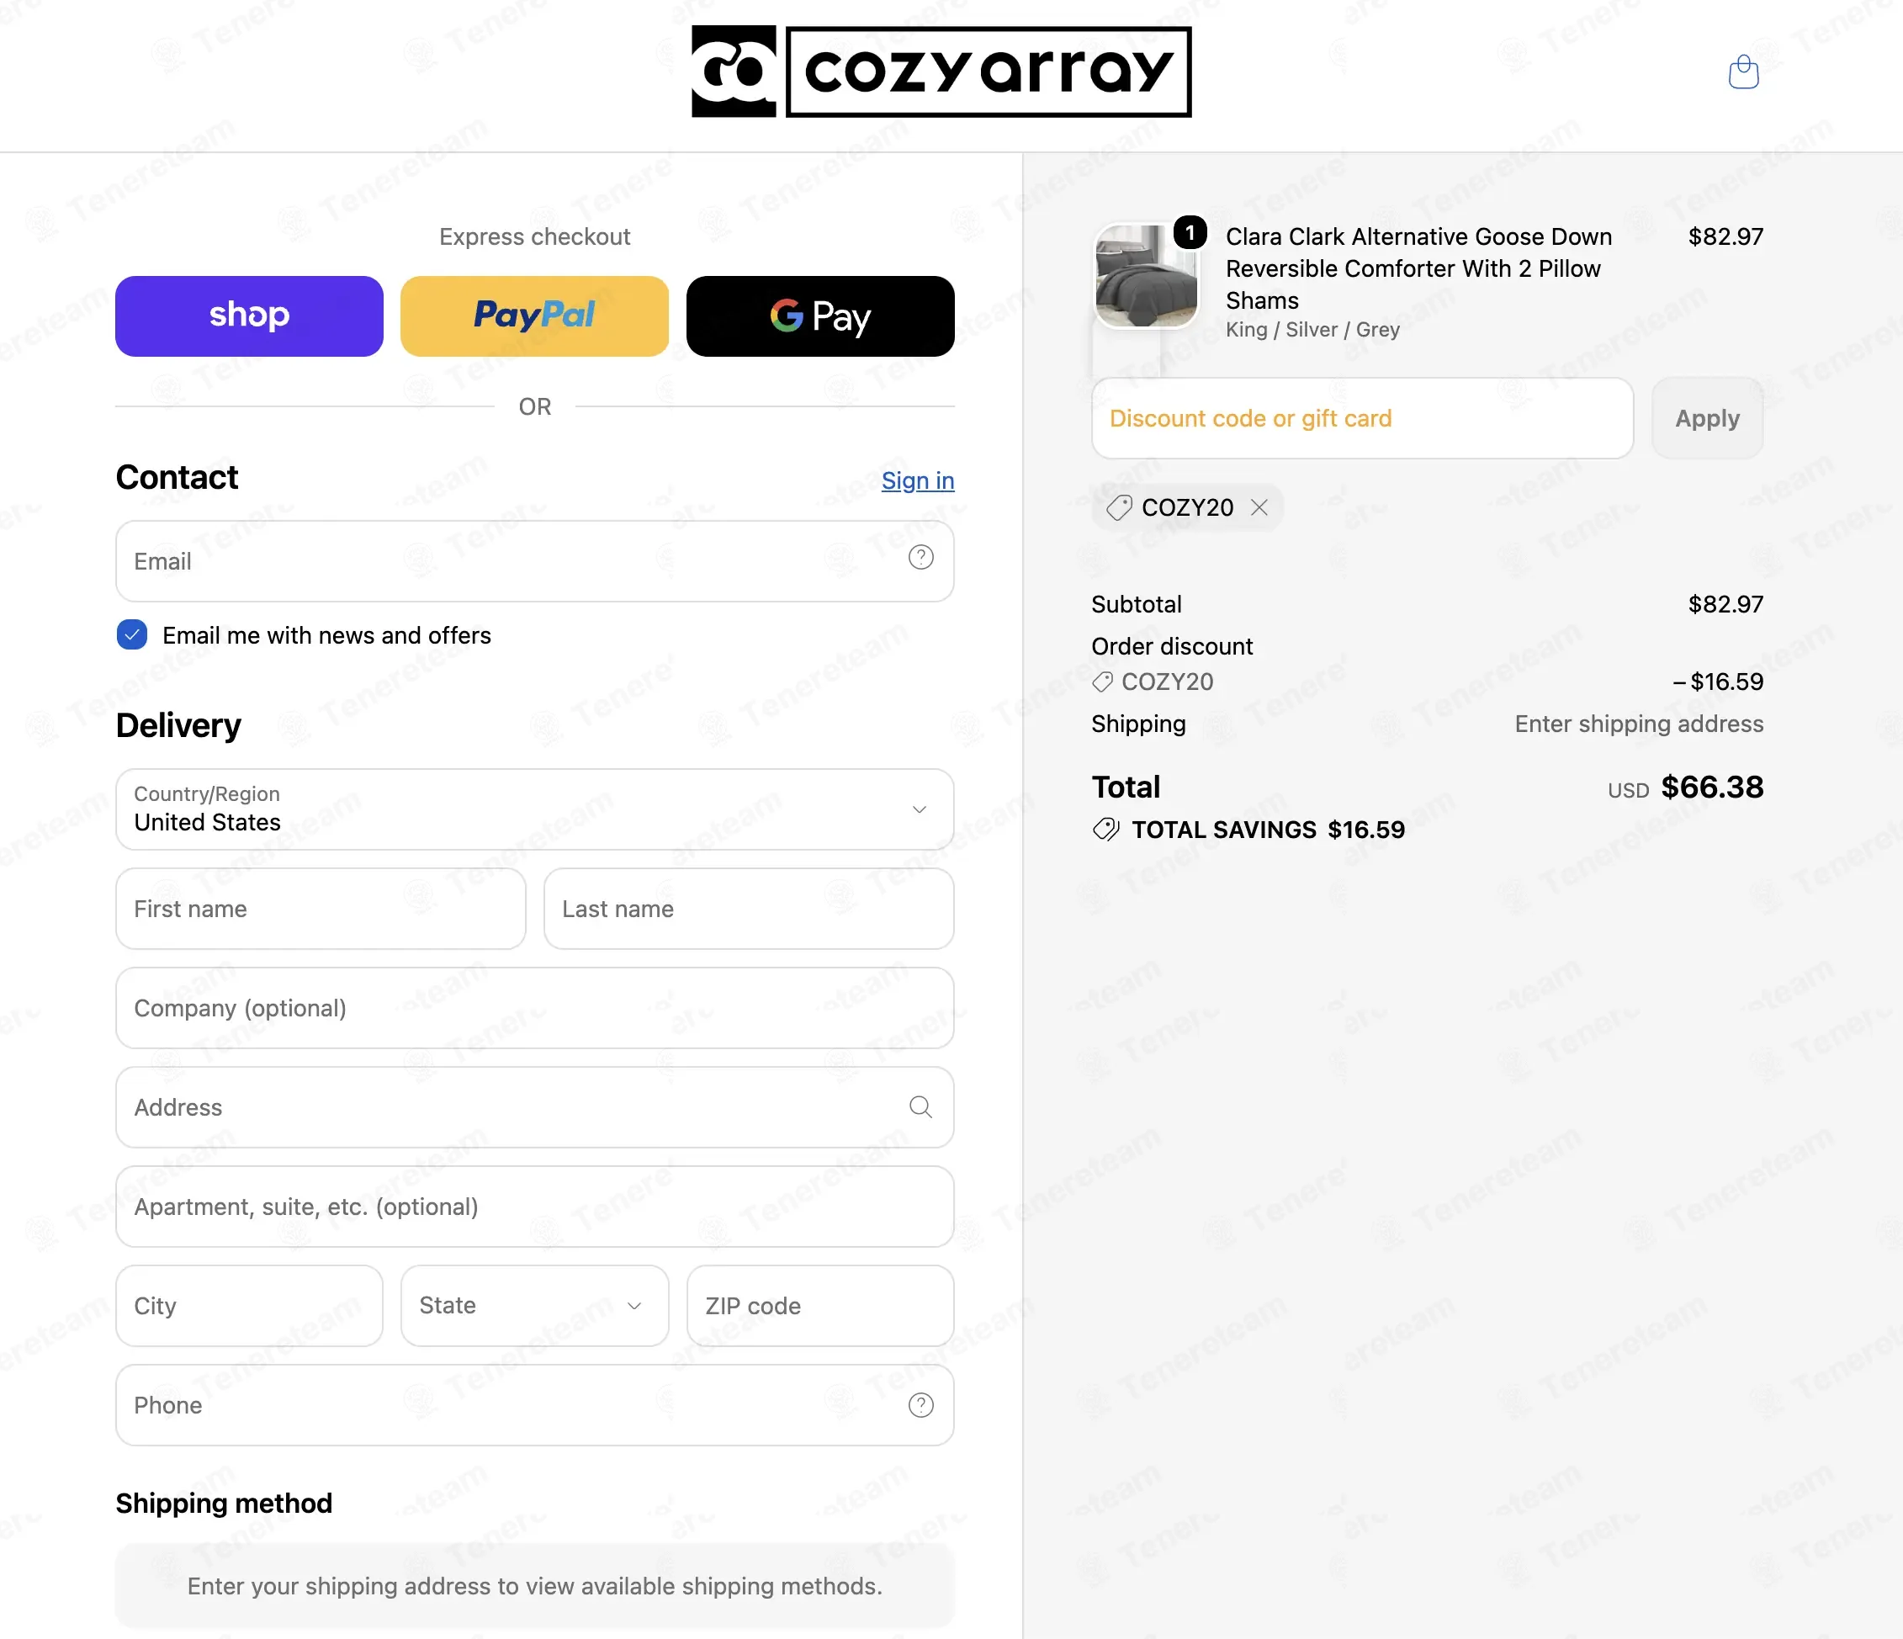Focus the Discount code or gift card field

pyautogui.click(x=1362, y=418)
